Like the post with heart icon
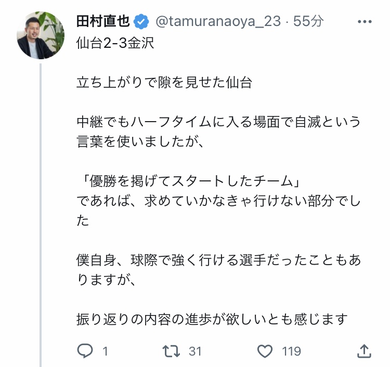The width and height of the screenshot is (390, 367). [x=265, y=351]
